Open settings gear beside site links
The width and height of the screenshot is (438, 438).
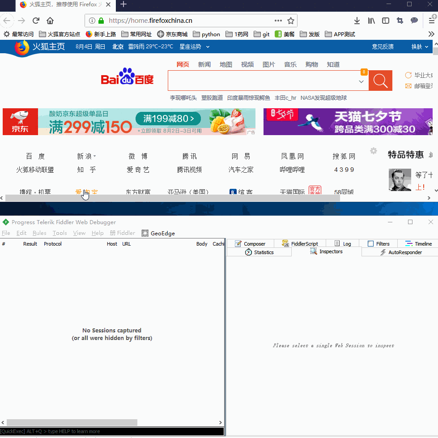374,151
